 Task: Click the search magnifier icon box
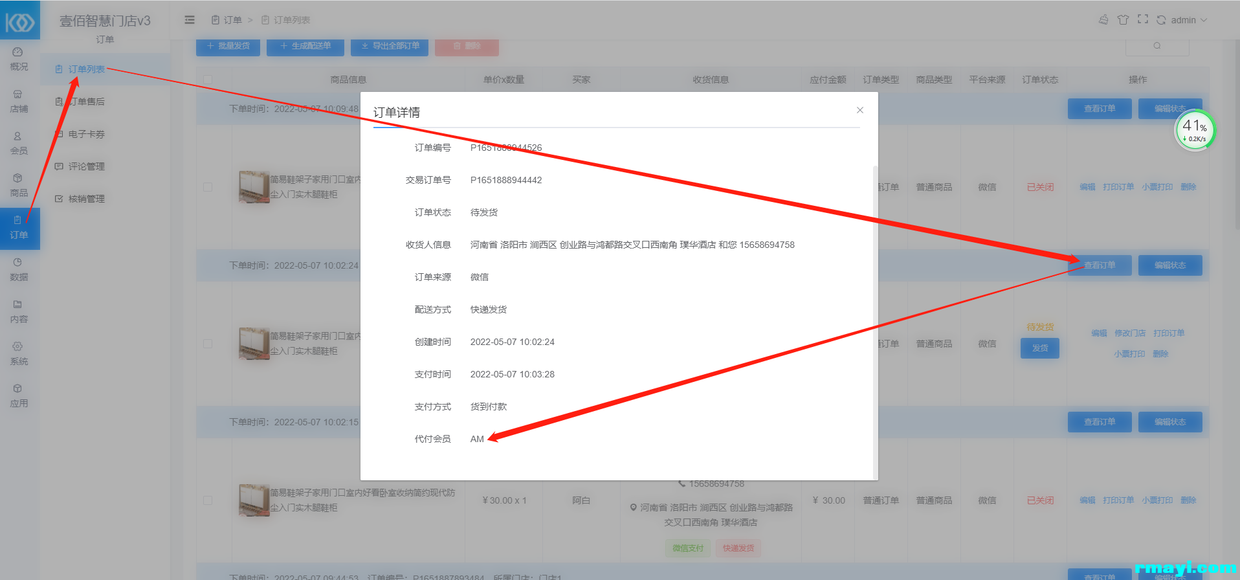pos(1157,46)
